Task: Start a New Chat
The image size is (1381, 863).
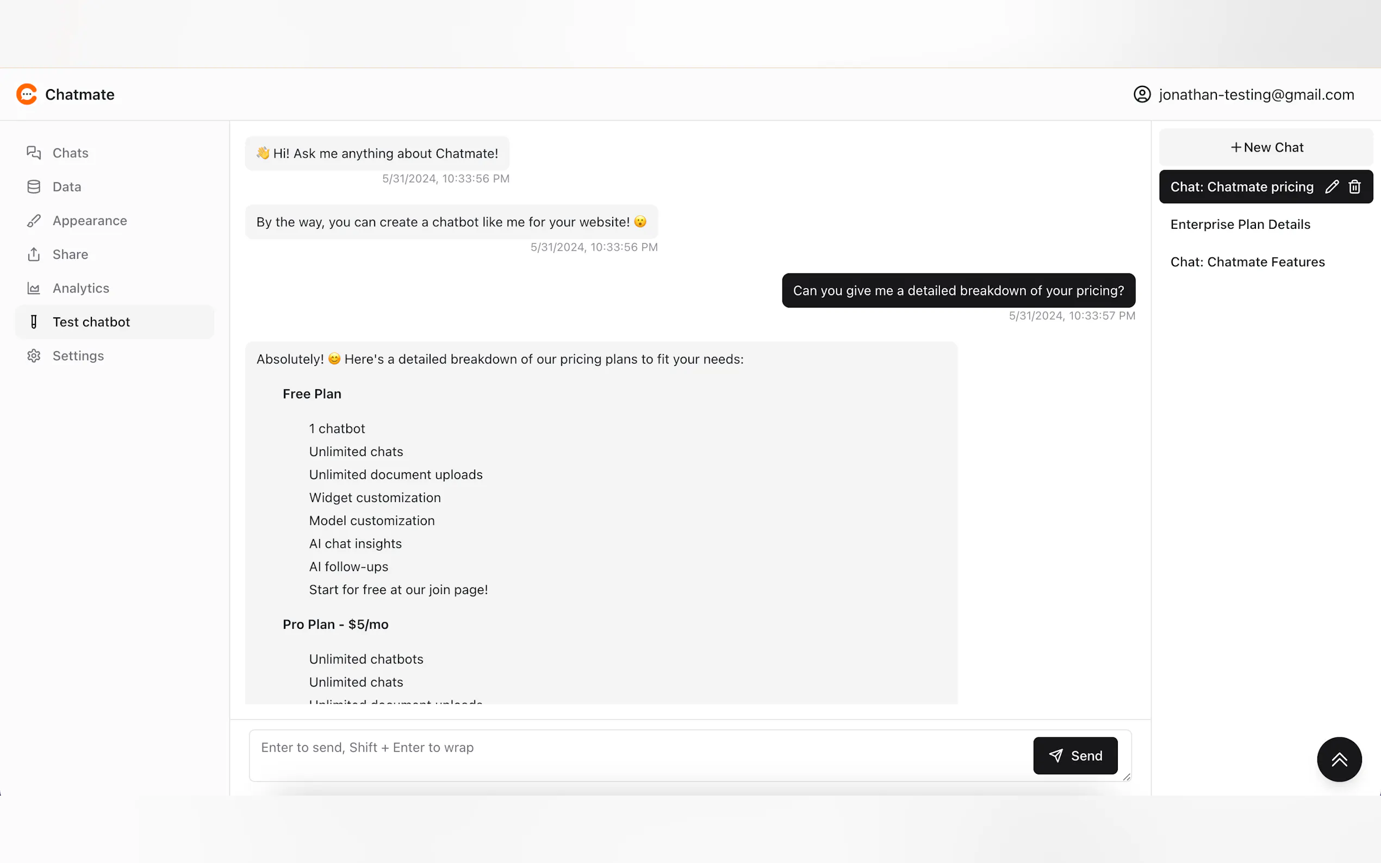Action: point(1266,147)
